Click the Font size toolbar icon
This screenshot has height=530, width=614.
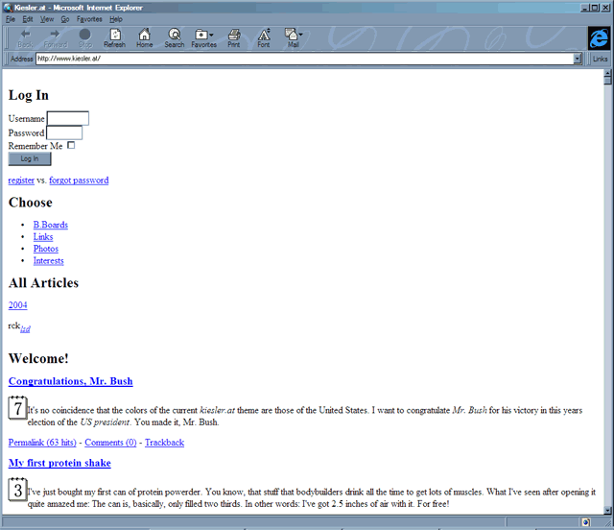click(264, 37)
